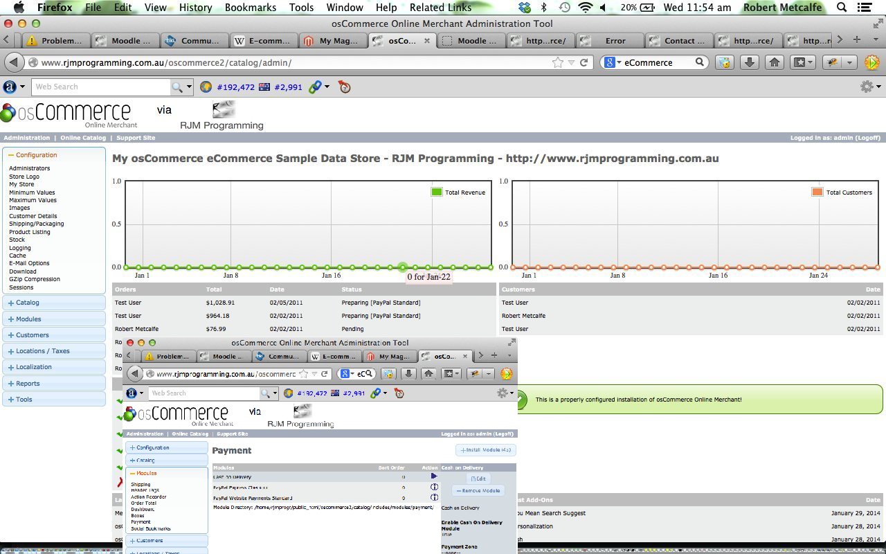Click the orange play icon in main toolbar
886x554 pixels.
click(872, 62)
